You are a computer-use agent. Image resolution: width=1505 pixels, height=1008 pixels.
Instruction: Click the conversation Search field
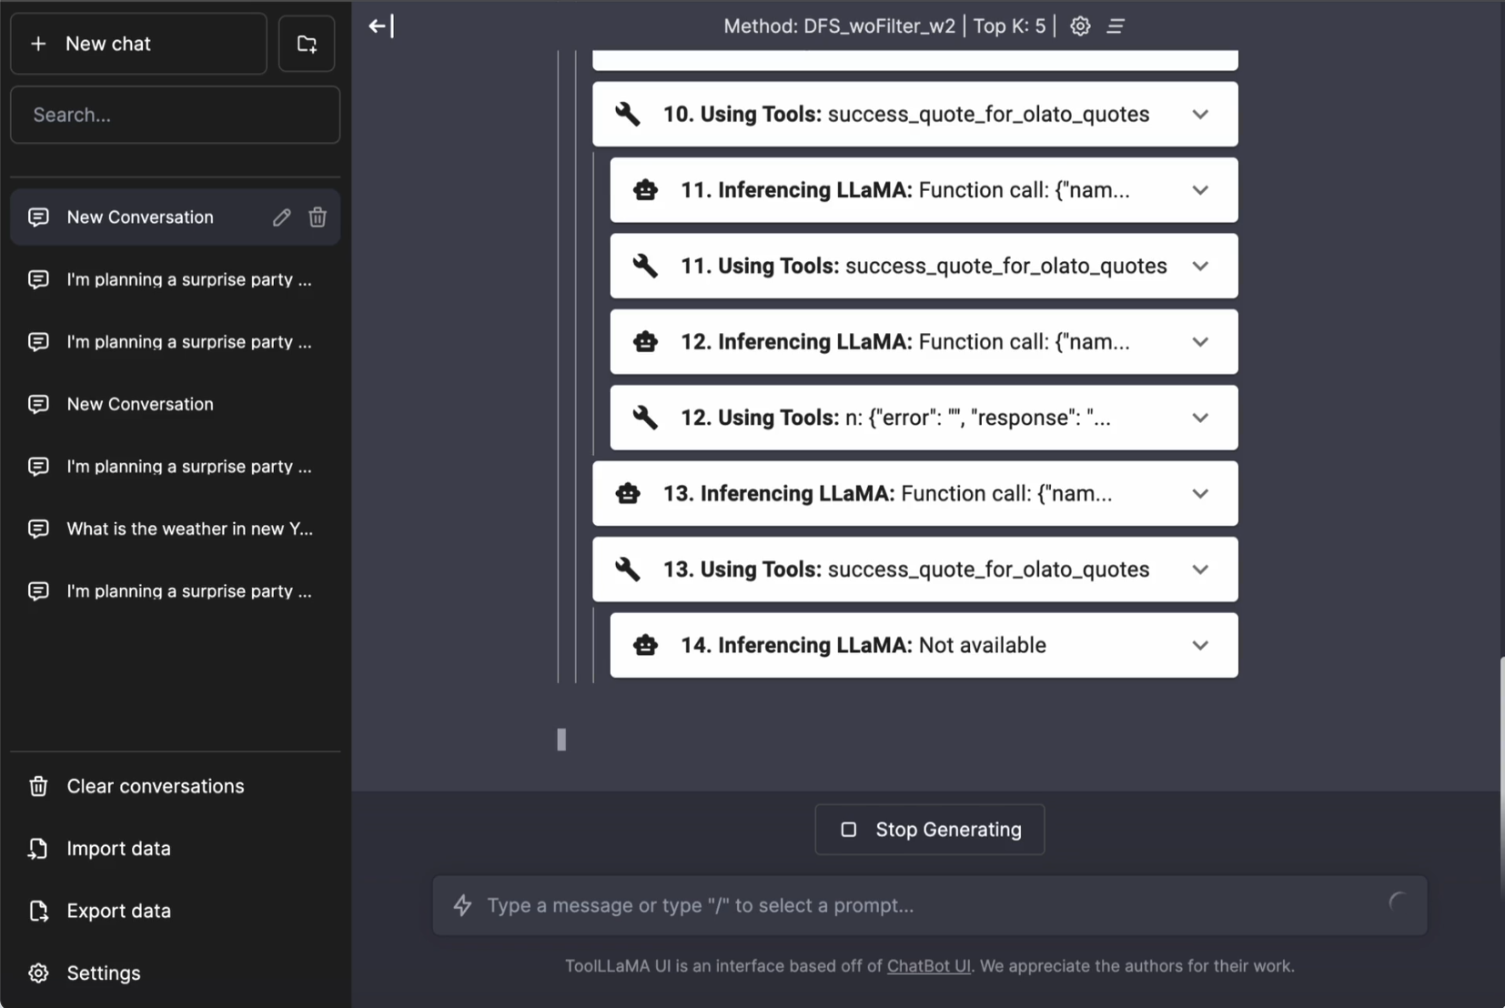tap(175, 115)
